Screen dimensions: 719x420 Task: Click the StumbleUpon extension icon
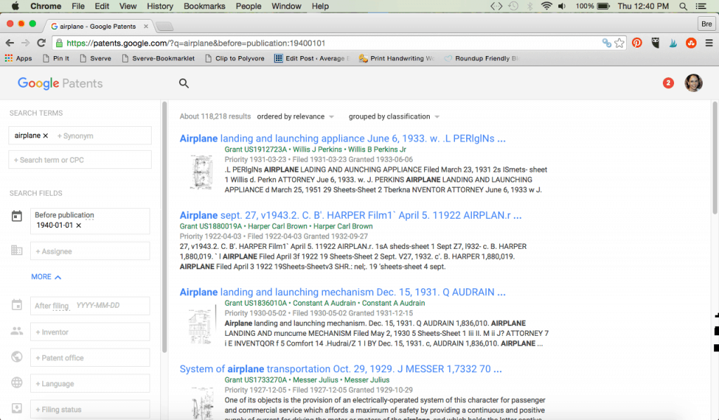(x=691, y=43)
